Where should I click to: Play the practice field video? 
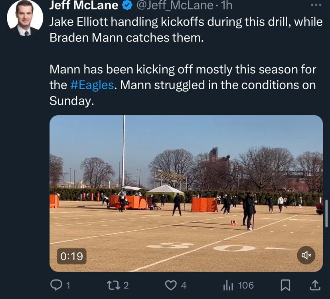click(x=186, y=193)
